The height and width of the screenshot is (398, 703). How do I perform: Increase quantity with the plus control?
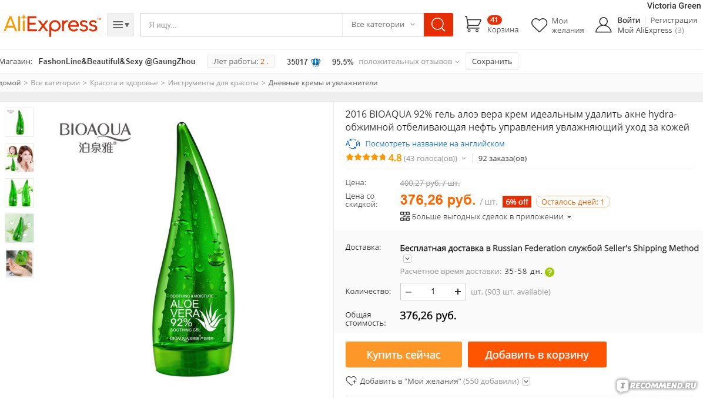click(457, 291)
